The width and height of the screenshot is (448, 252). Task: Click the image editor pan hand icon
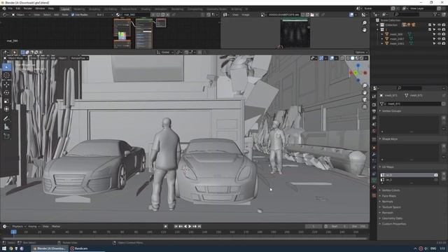(365, 29)
